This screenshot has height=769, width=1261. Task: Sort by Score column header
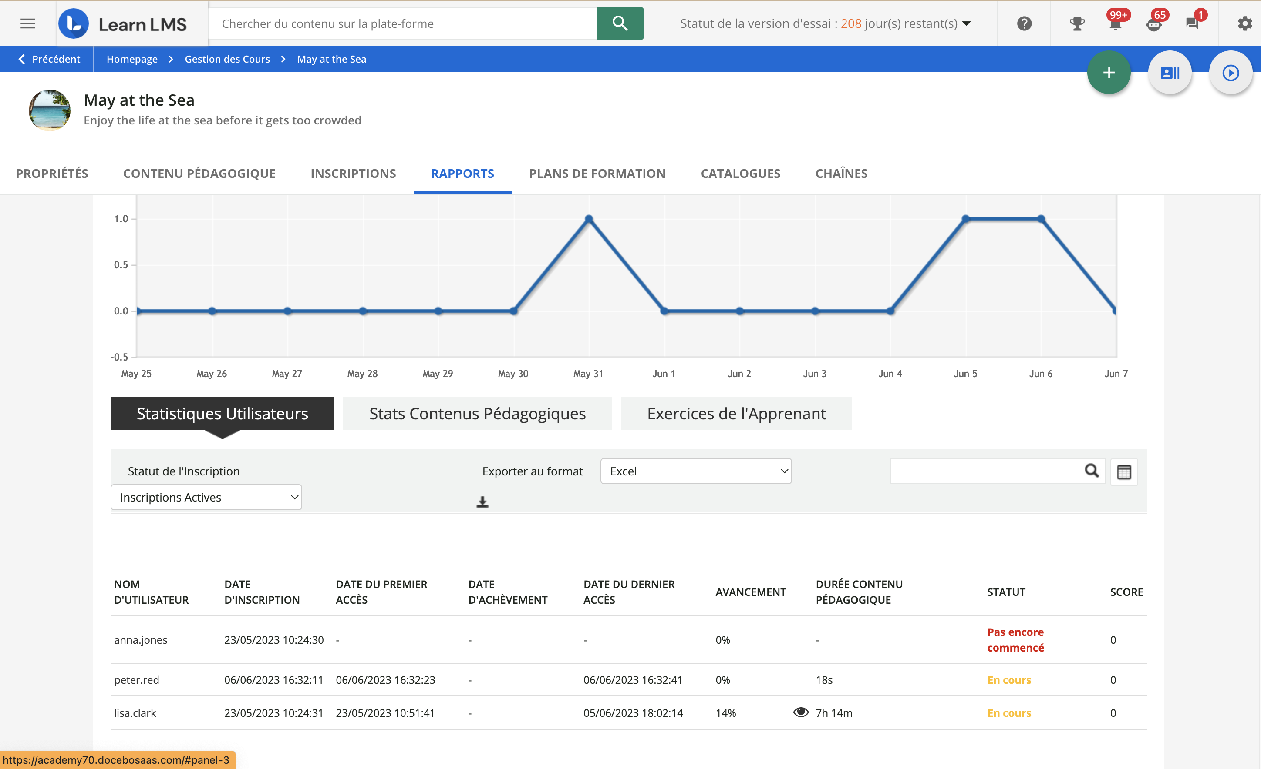pyautogui.click(x=1126, y=592)
